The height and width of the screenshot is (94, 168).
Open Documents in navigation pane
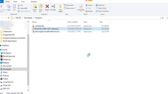pyautogui.click(x=7, y=66)
